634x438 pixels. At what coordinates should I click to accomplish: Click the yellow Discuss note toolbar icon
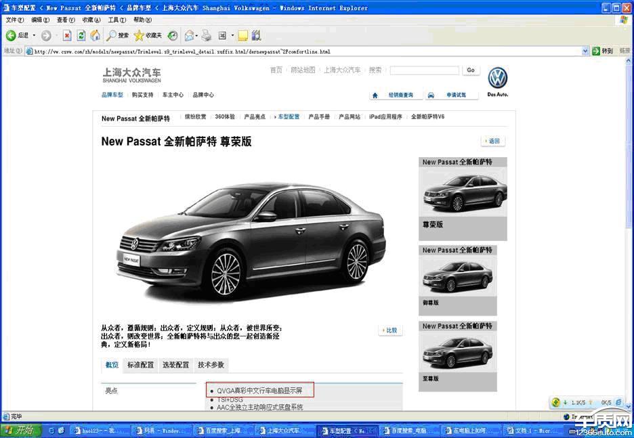point(242,36)
